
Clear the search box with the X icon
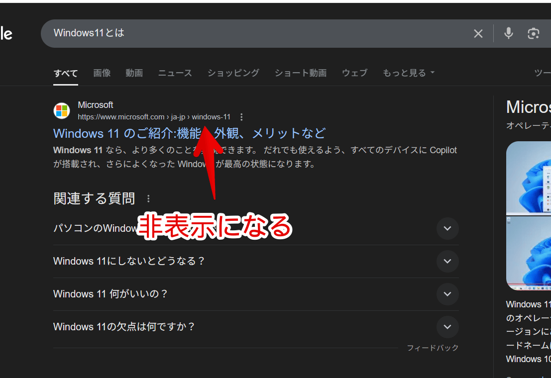[x=478, y=34]
